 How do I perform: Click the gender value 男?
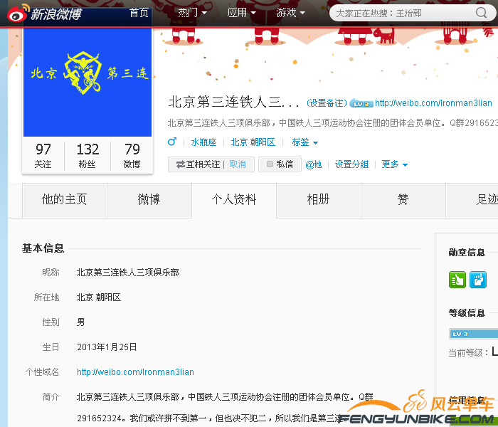[80, 322]
